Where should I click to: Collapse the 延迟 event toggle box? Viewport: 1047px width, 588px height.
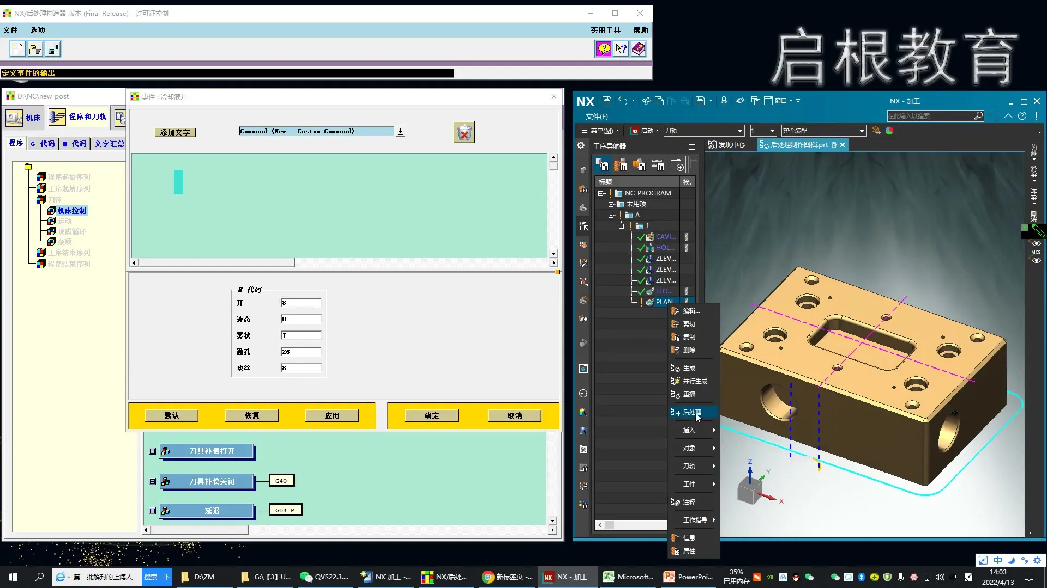[153, 511]
